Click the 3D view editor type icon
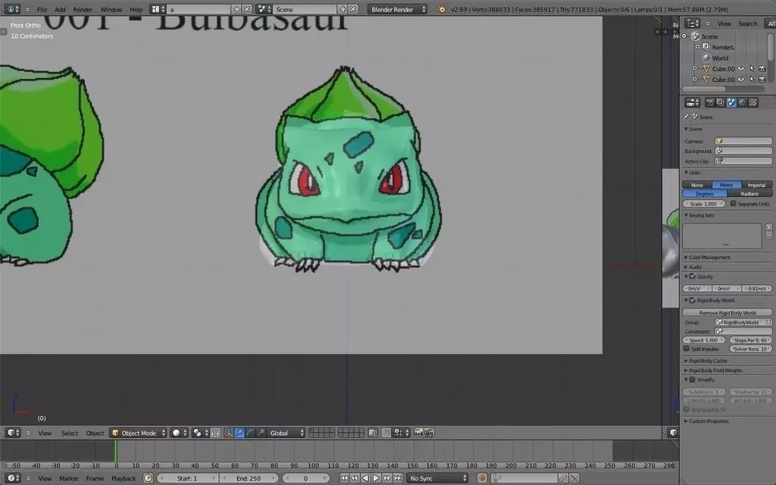The image size is (776, 485). [12, 433]
